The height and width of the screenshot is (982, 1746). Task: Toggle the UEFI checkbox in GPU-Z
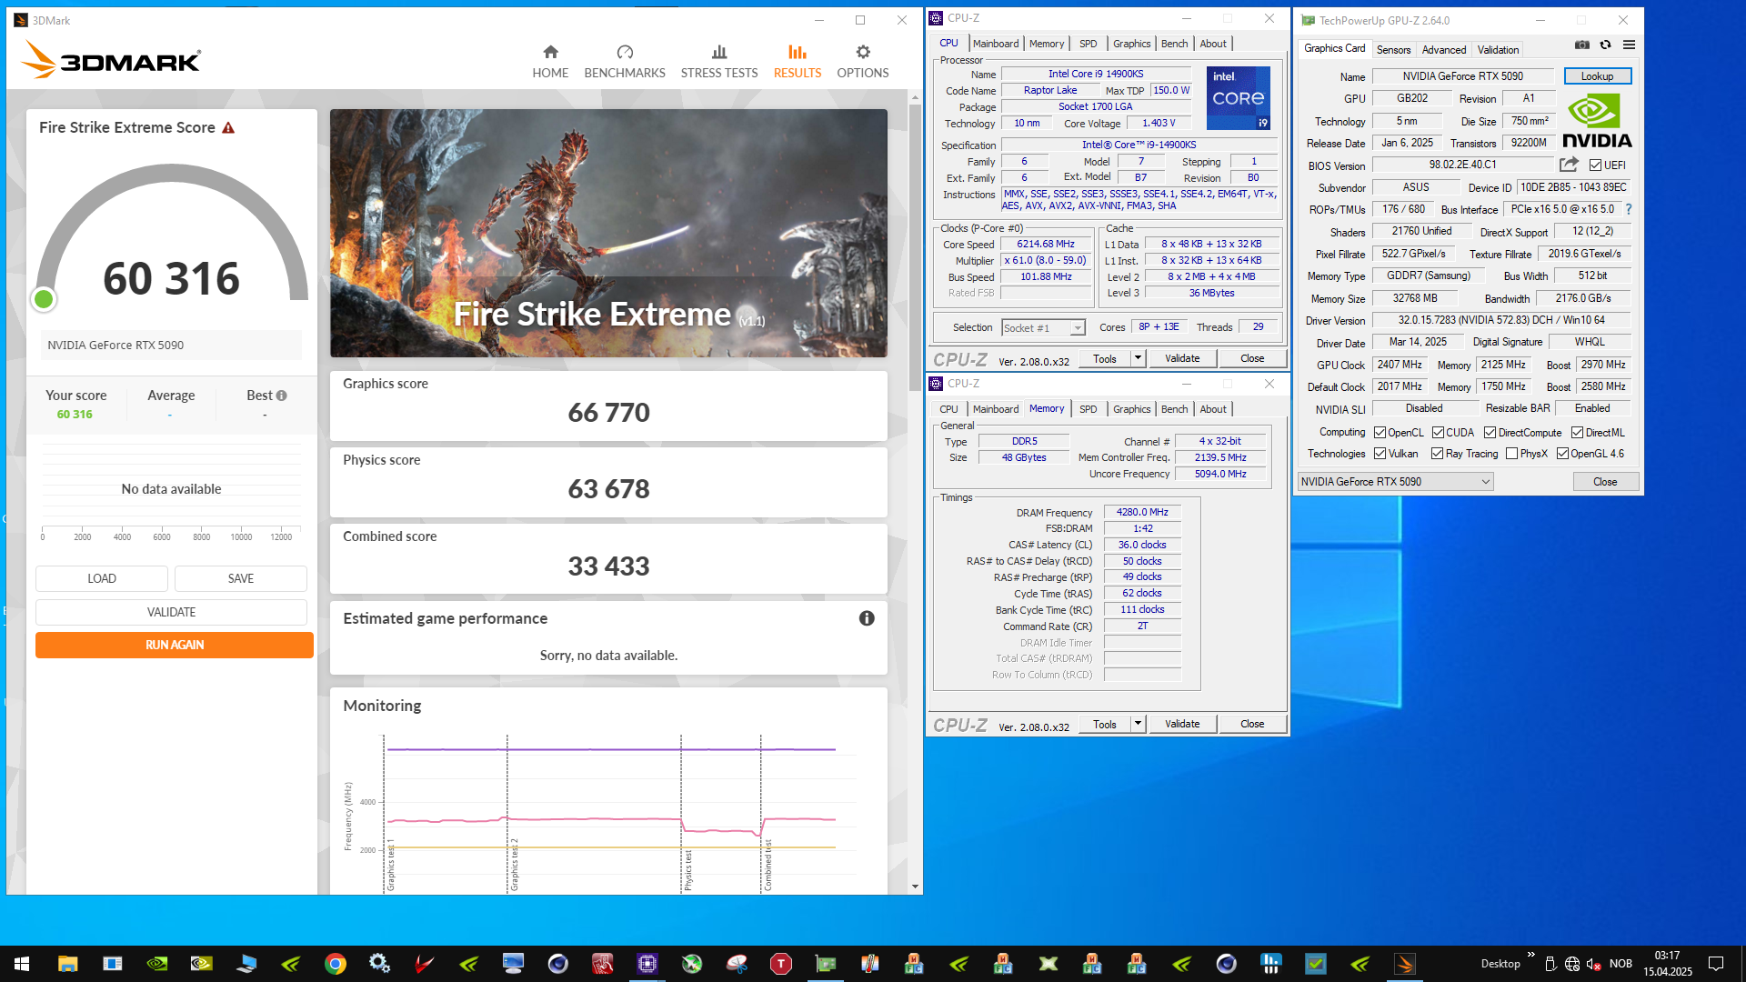pyautogui.click(x=1596, y=165)
